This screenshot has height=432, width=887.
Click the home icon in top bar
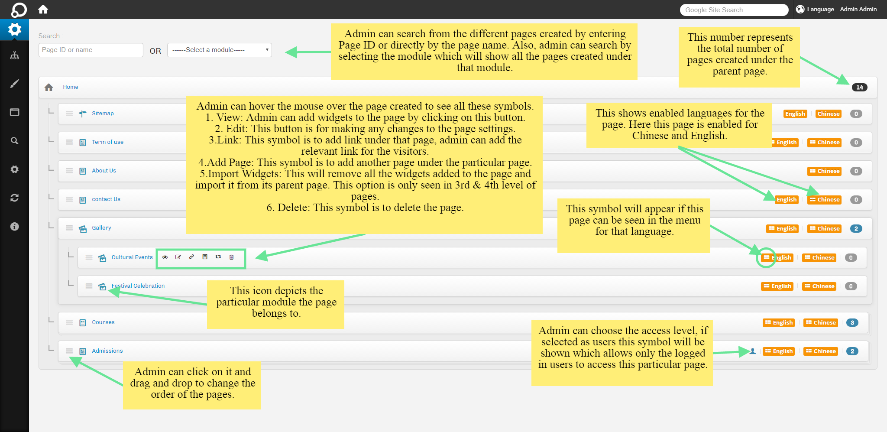[43, 9]
